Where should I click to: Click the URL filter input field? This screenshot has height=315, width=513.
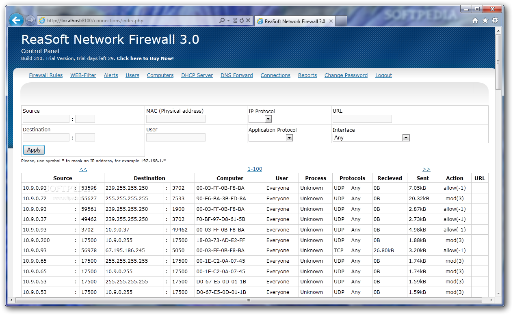(362, 119)
